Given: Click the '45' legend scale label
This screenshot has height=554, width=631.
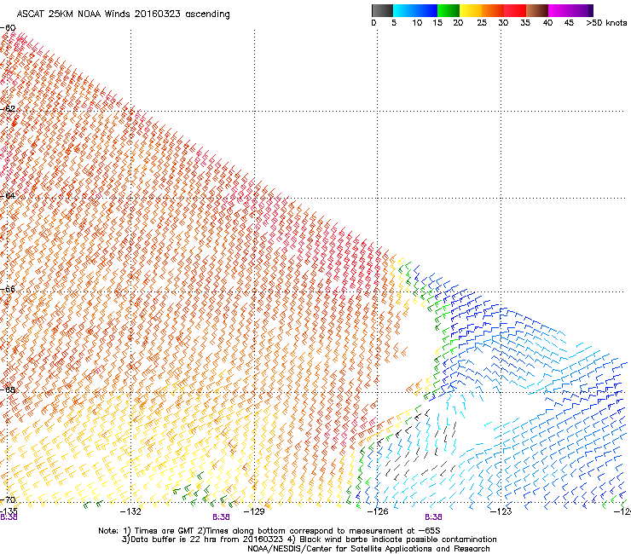Looking at the screenshot, I should (569, 23).
